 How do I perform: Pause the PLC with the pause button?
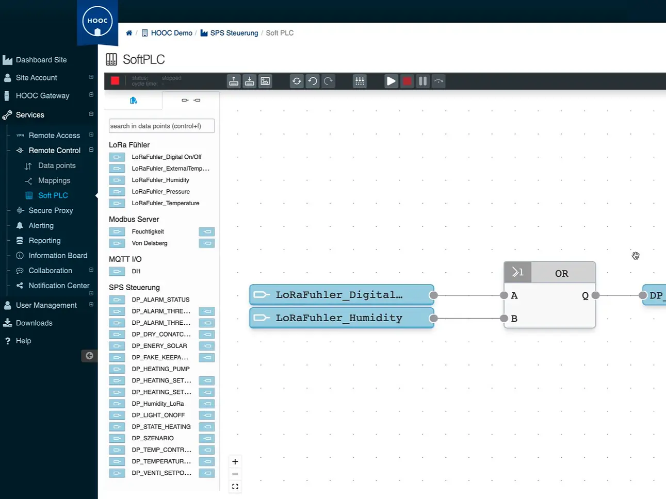423,81
